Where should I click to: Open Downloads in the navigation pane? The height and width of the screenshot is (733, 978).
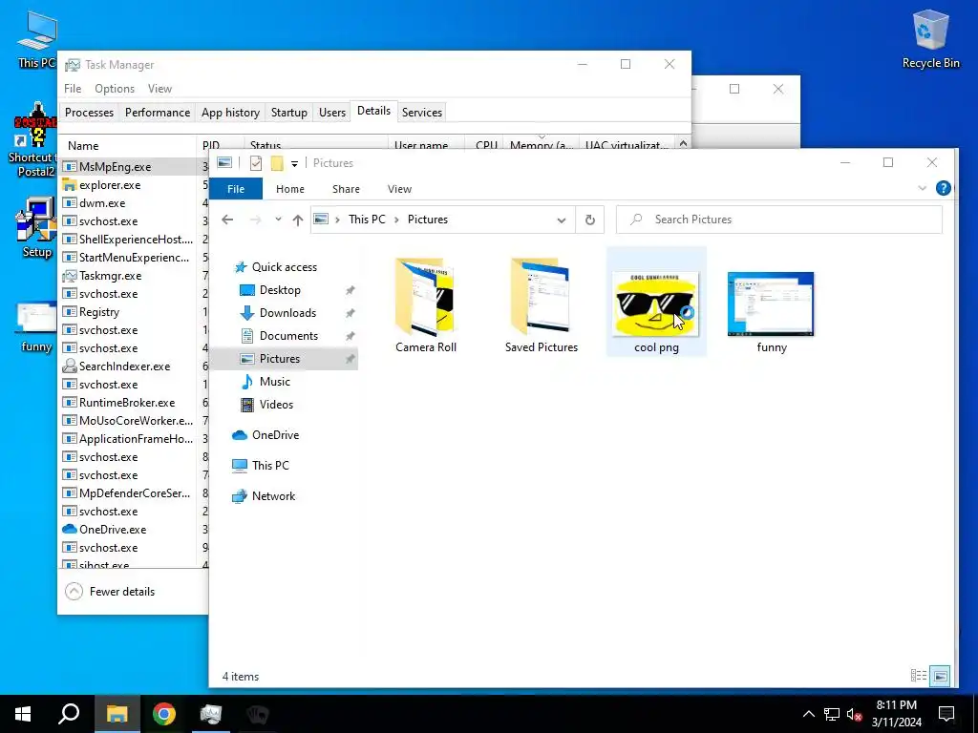click(287, 313)
